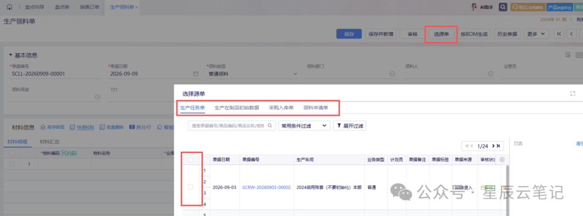Viewport: 583px width, 216px height.
Task: Select 生产在制品初始数据 tab
Action: click(x=237, y=108)
